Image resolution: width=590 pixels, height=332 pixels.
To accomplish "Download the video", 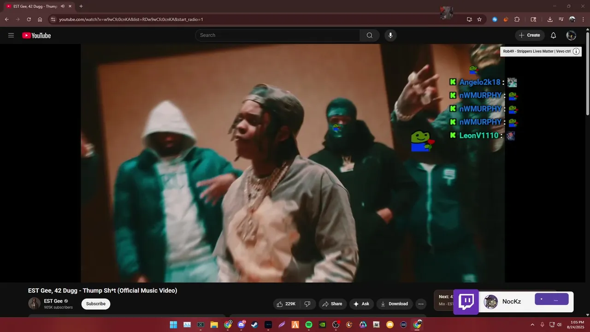I will point(394,304).
